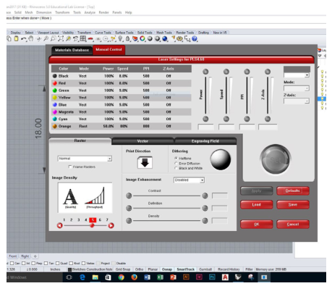Click the input field below Power slider
This screenshot has height=286, width=332.
(205, 127)
